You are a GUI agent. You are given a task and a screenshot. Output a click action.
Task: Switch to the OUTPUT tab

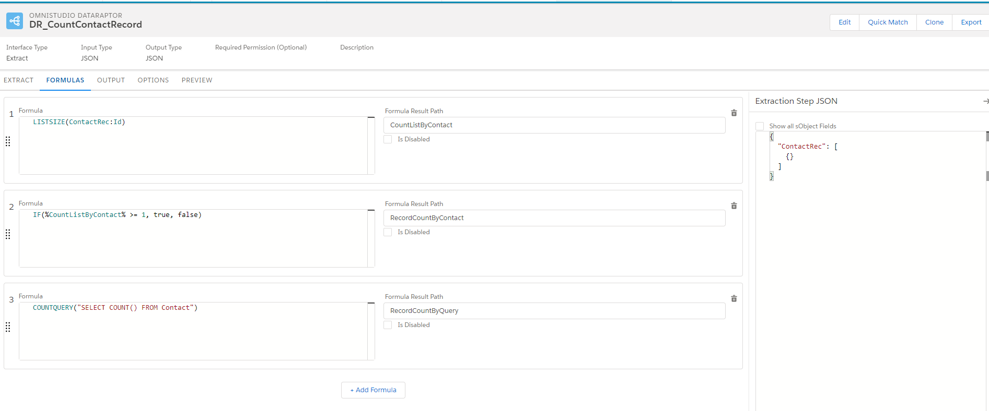pyautogui.click(x=111, y=80)
